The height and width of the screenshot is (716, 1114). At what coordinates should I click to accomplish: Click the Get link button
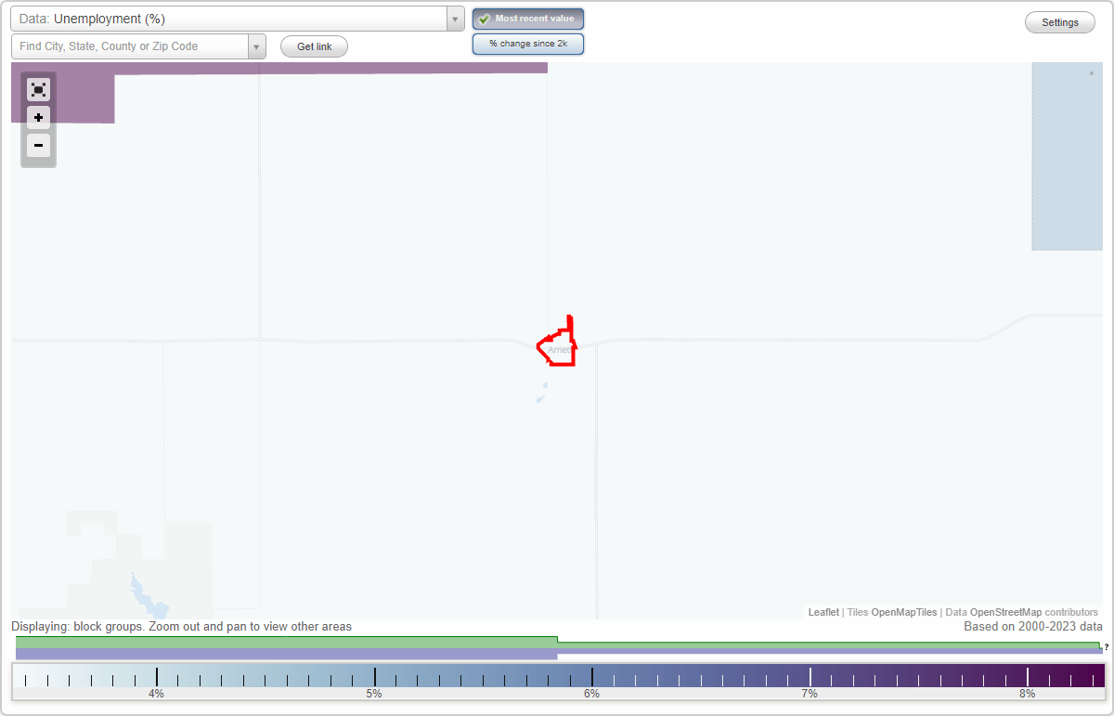314,46
